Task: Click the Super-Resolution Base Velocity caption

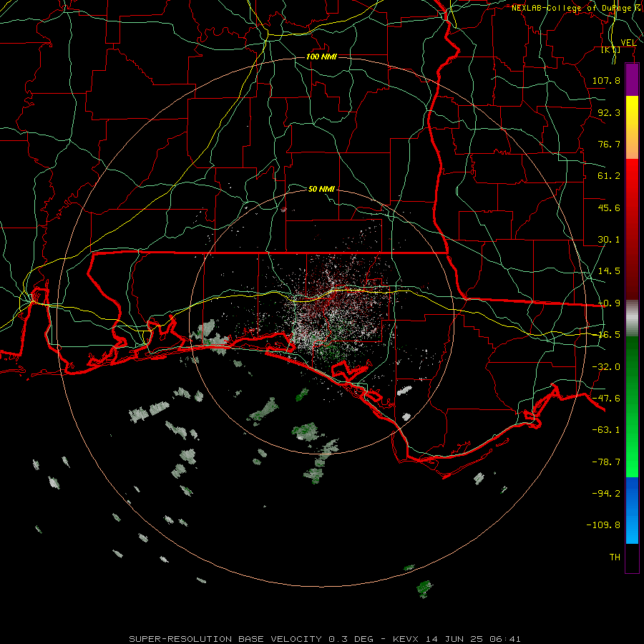Action: (x=325, y=639)
